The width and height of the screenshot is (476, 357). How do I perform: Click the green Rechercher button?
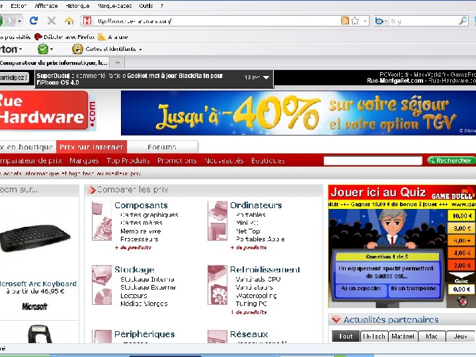tap(451, 160)
